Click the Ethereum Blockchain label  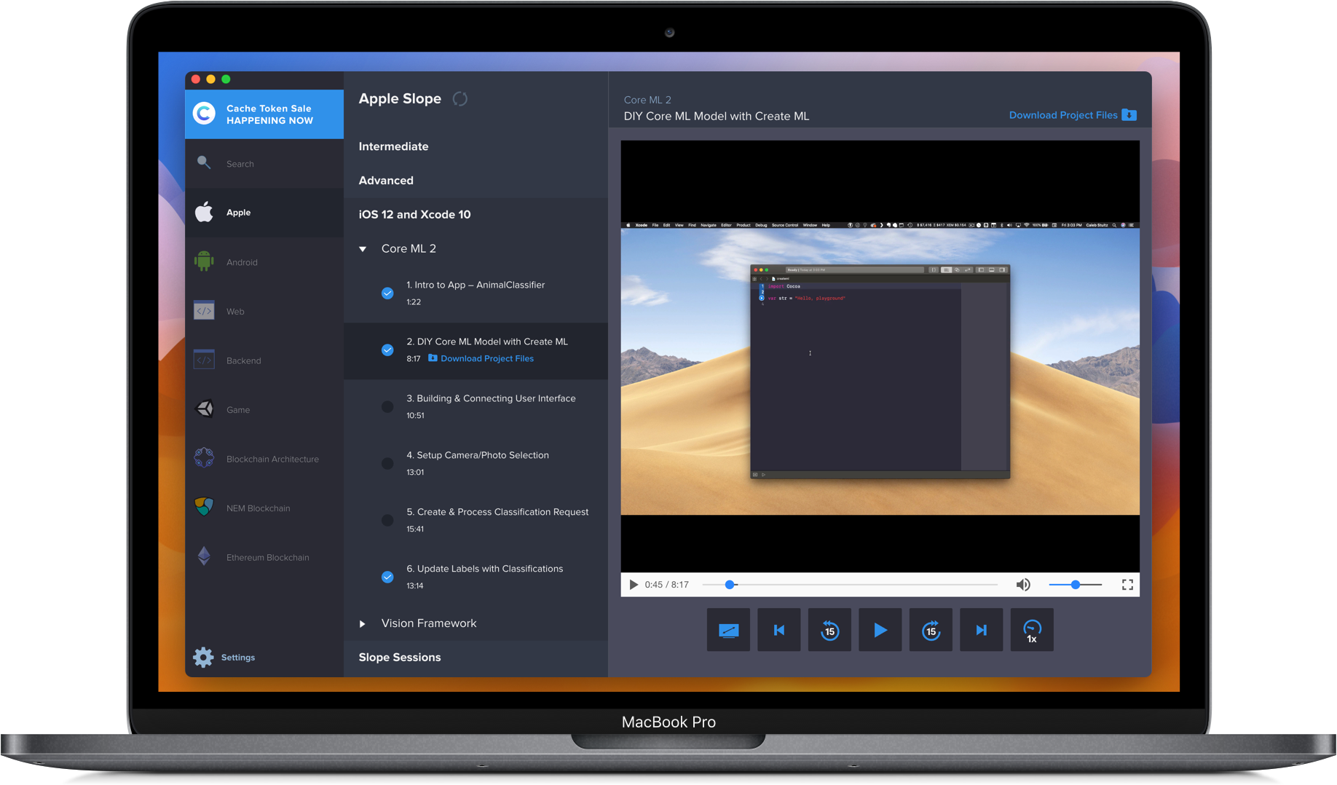coord(267,557)
